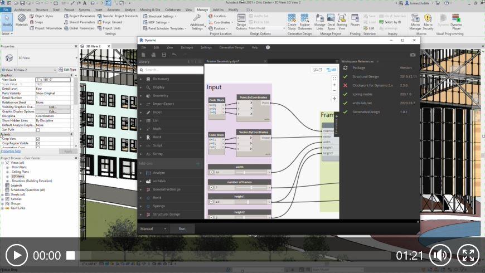Select 3D Views in Project Browser

18,176
